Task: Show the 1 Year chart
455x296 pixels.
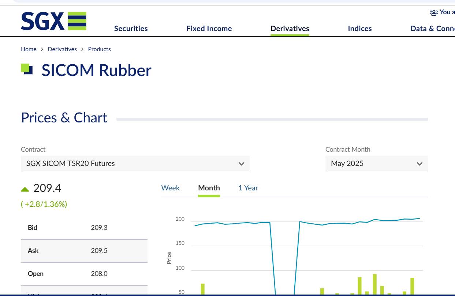Action: (x=248, y=188)
